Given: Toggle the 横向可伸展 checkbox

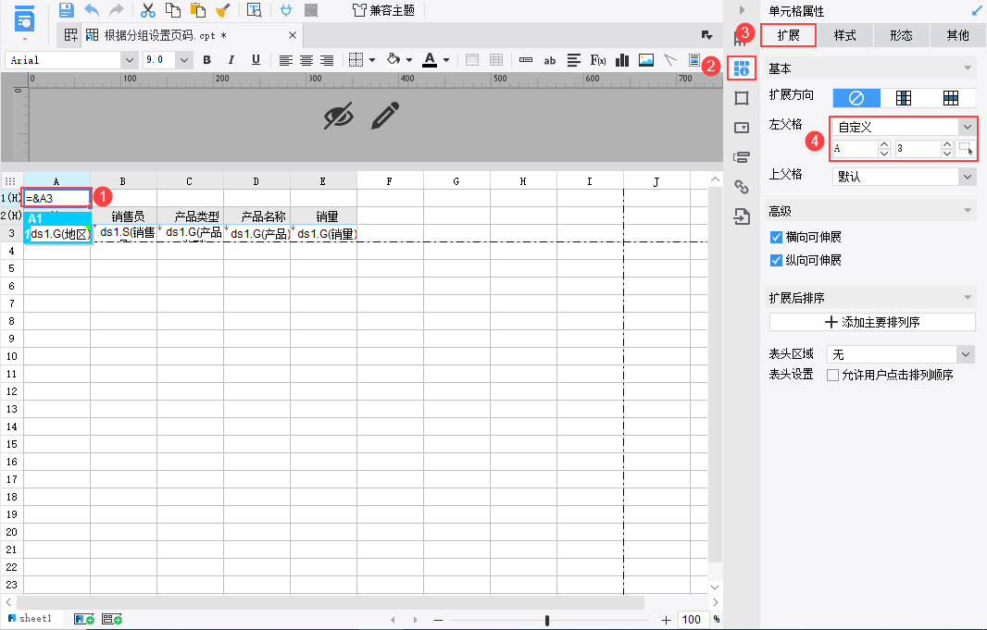Looking at the screenshot, I should coord(776,237).
